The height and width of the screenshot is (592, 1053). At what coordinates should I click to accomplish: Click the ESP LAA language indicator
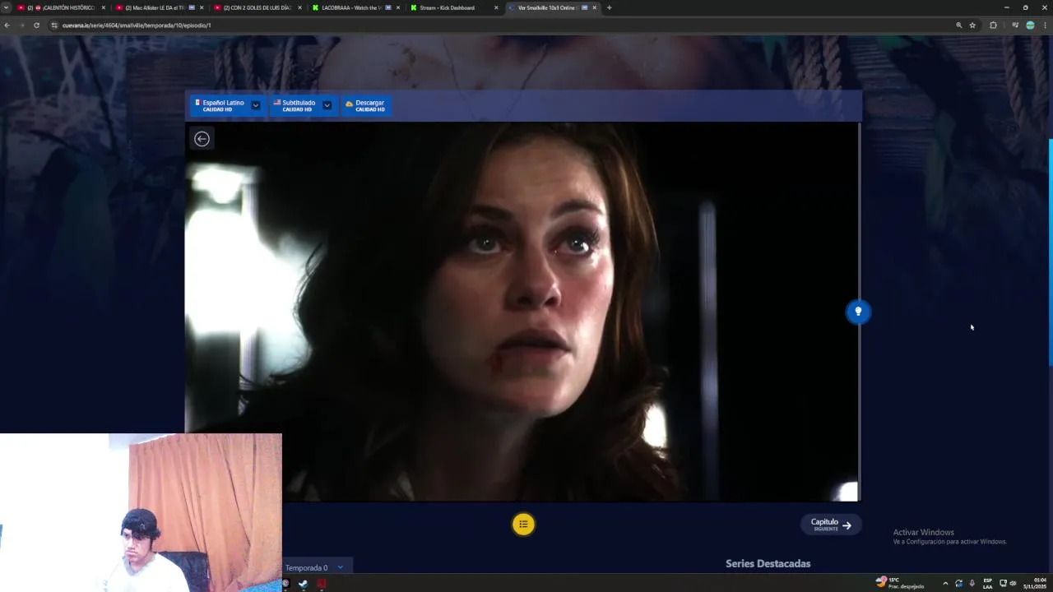pos(987,584)
